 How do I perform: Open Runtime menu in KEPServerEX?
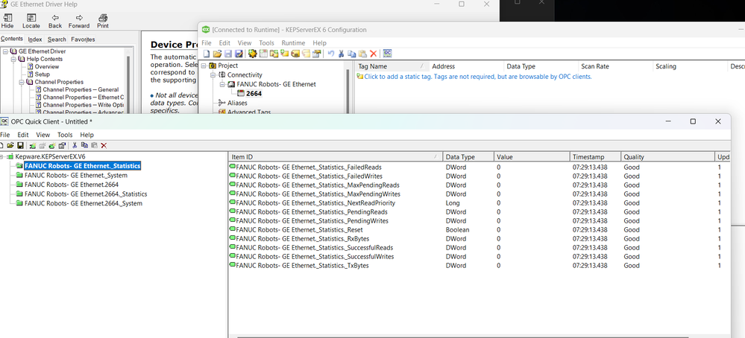[x=293, y=42]
